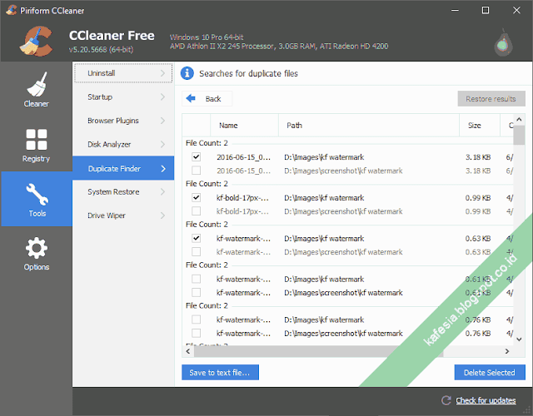Click the scroll down arrow
Image resolution: width=533 pixels, height=416 pixels.
click(519, 339)
